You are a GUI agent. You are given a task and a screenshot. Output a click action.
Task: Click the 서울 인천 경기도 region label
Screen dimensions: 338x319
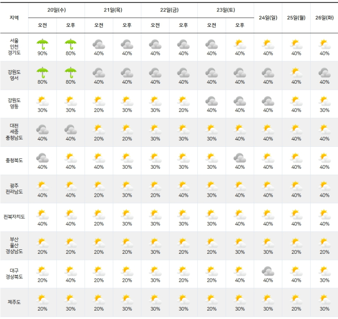14,47
